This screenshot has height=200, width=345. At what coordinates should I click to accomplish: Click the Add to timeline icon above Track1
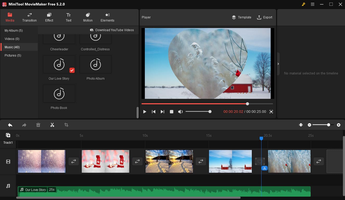(x=8, y=135)
